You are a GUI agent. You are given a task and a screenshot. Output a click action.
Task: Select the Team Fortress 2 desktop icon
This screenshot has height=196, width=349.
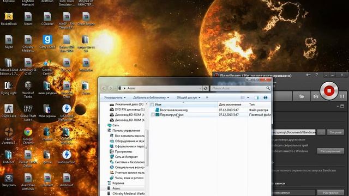[x=9, y=136]
